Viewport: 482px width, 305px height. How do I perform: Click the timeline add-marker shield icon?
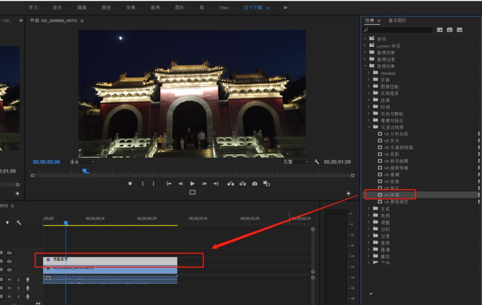coord(7,222)
